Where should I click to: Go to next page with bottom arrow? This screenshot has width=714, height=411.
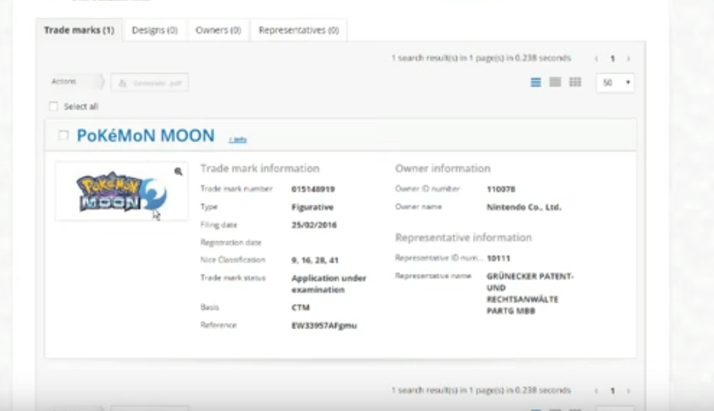629,391
